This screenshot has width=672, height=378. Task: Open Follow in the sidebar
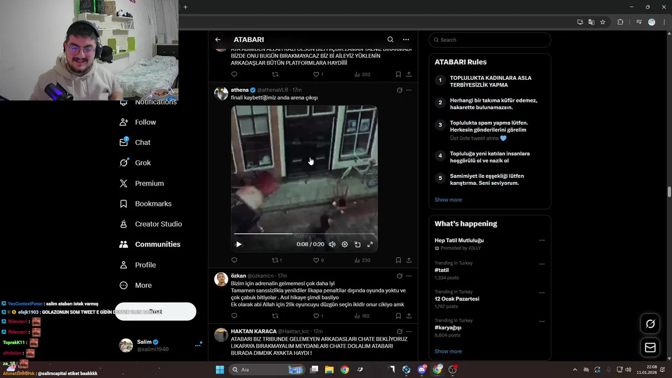(x=138, y=122)
